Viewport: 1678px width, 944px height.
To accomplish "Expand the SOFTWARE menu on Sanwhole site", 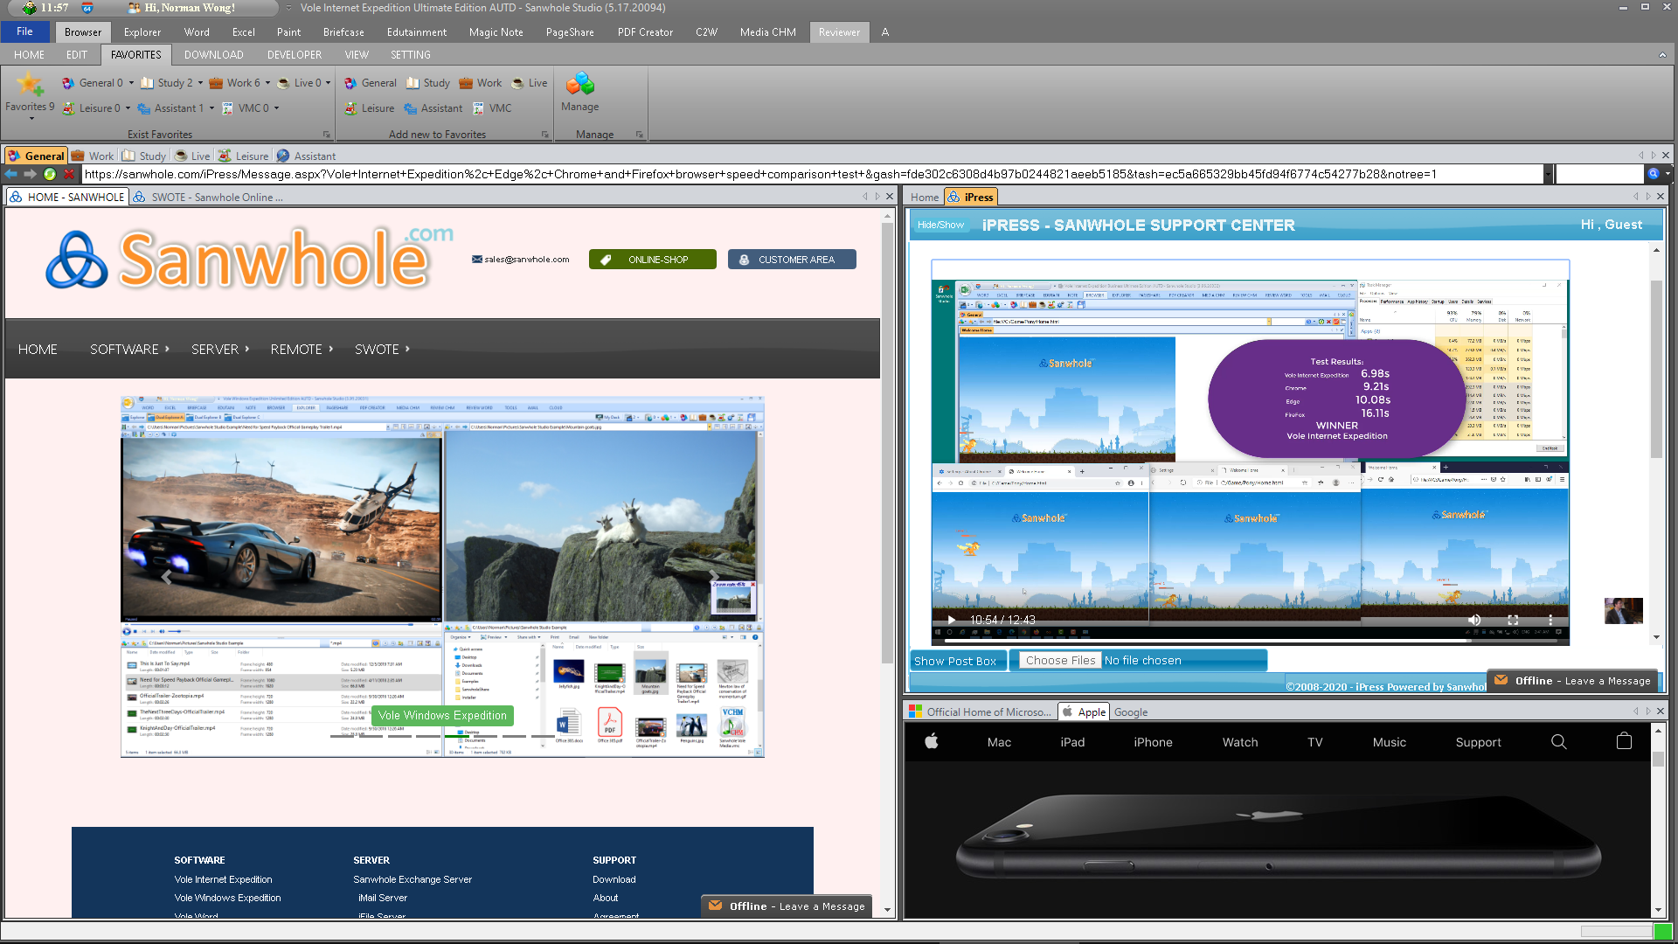I will [x=129, y=349].
